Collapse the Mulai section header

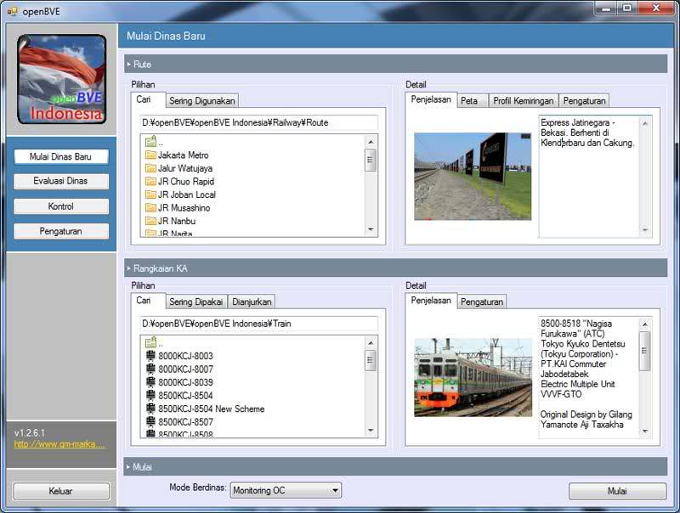395,466
